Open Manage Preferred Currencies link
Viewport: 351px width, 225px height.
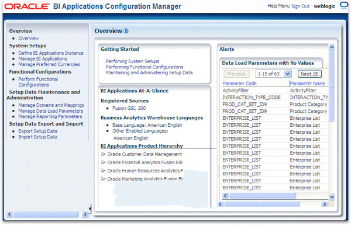tap(49, 64)
